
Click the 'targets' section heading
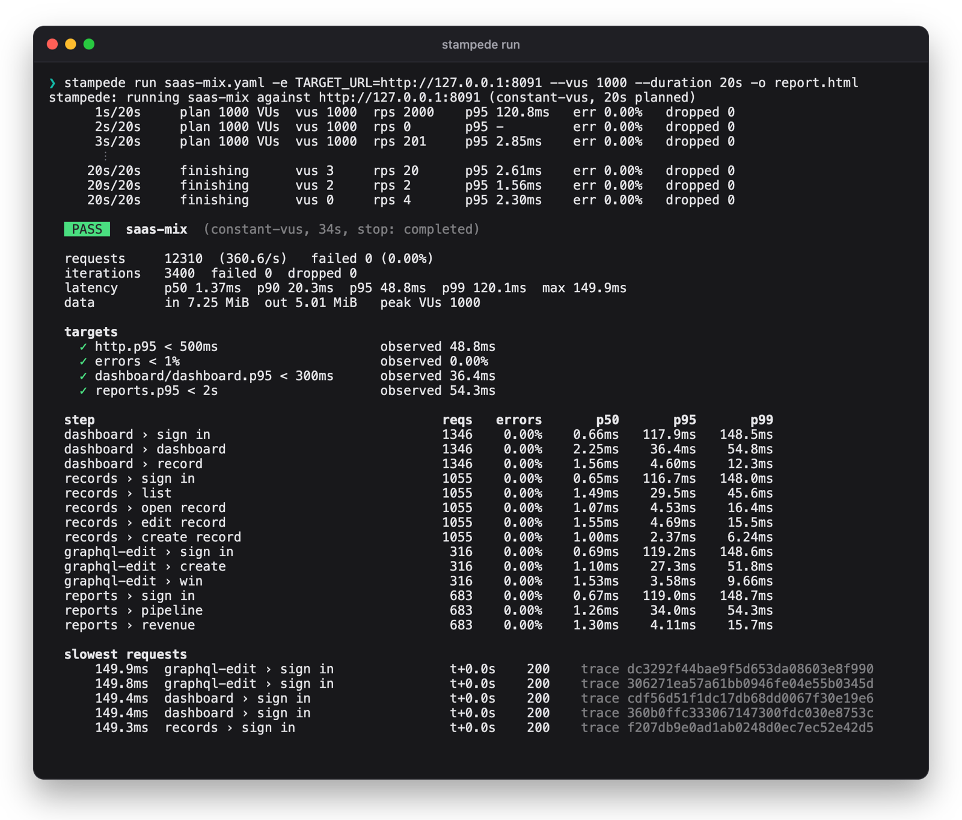[91, 332]
